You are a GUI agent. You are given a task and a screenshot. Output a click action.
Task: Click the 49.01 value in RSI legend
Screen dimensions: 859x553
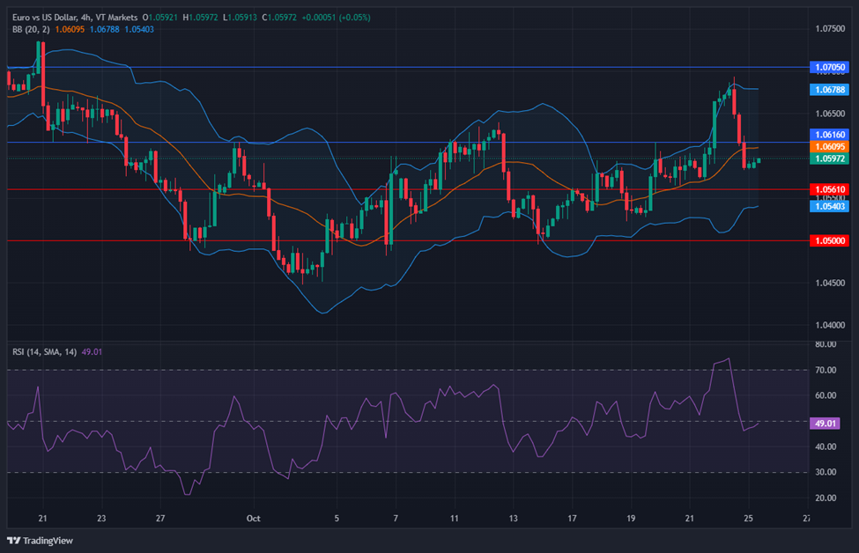(x=92, y=351)
